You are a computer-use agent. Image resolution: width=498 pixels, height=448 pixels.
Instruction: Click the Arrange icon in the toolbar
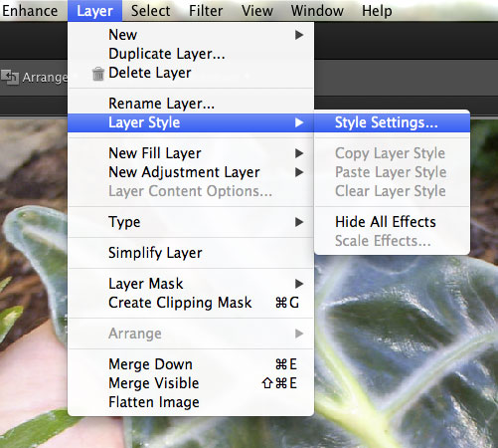(x=10, y=77)
